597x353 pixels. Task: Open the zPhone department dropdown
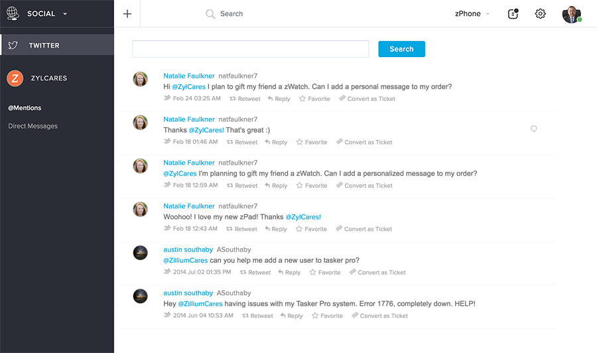pos(472,14)
